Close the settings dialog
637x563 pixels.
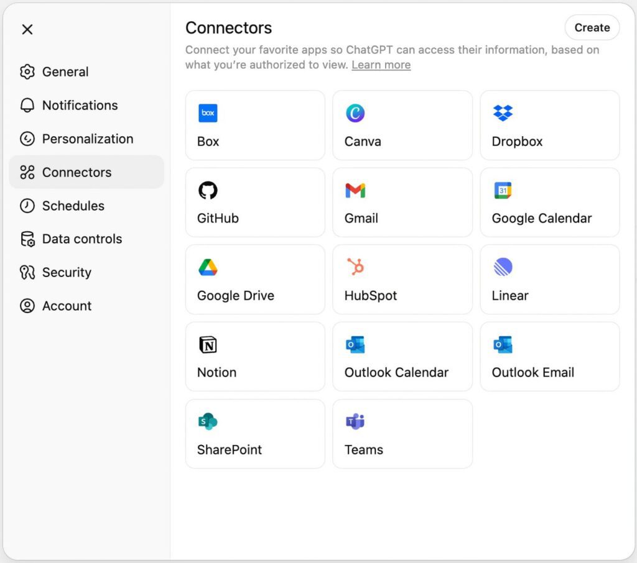[27, 29]
